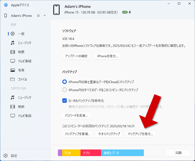Open ミュージック under 設定 section
The width and height of the screenshot is (195, 161).
pos(25,43)
